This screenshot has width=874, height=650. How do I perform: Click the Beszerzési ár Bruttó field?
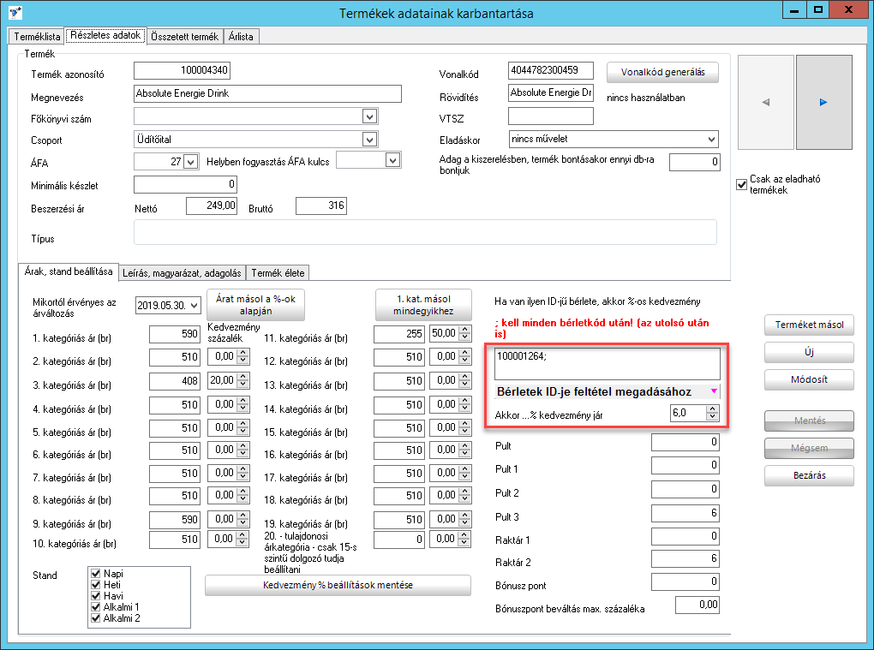[321, 206]
